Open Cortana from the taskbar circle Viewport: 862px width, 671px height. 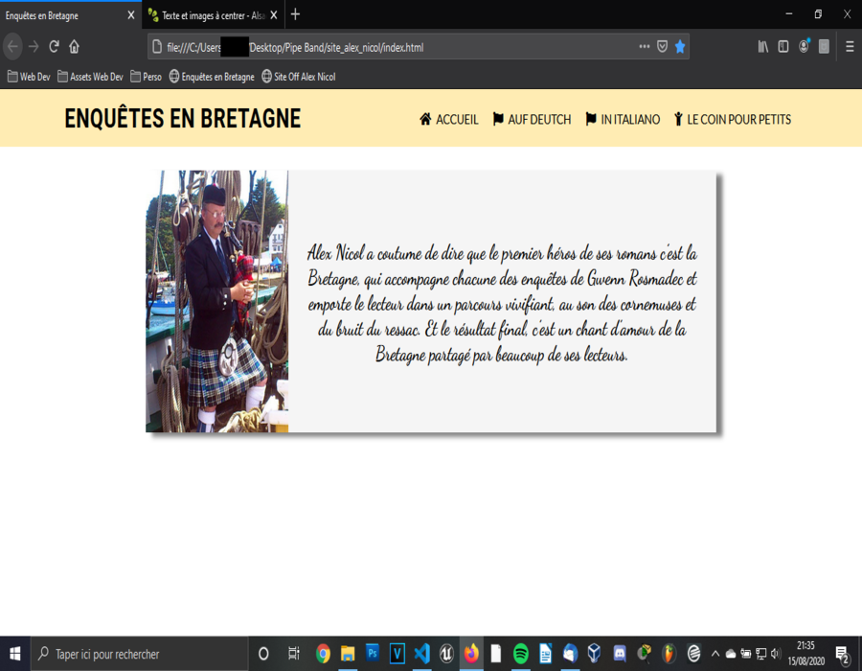(263, 654)
